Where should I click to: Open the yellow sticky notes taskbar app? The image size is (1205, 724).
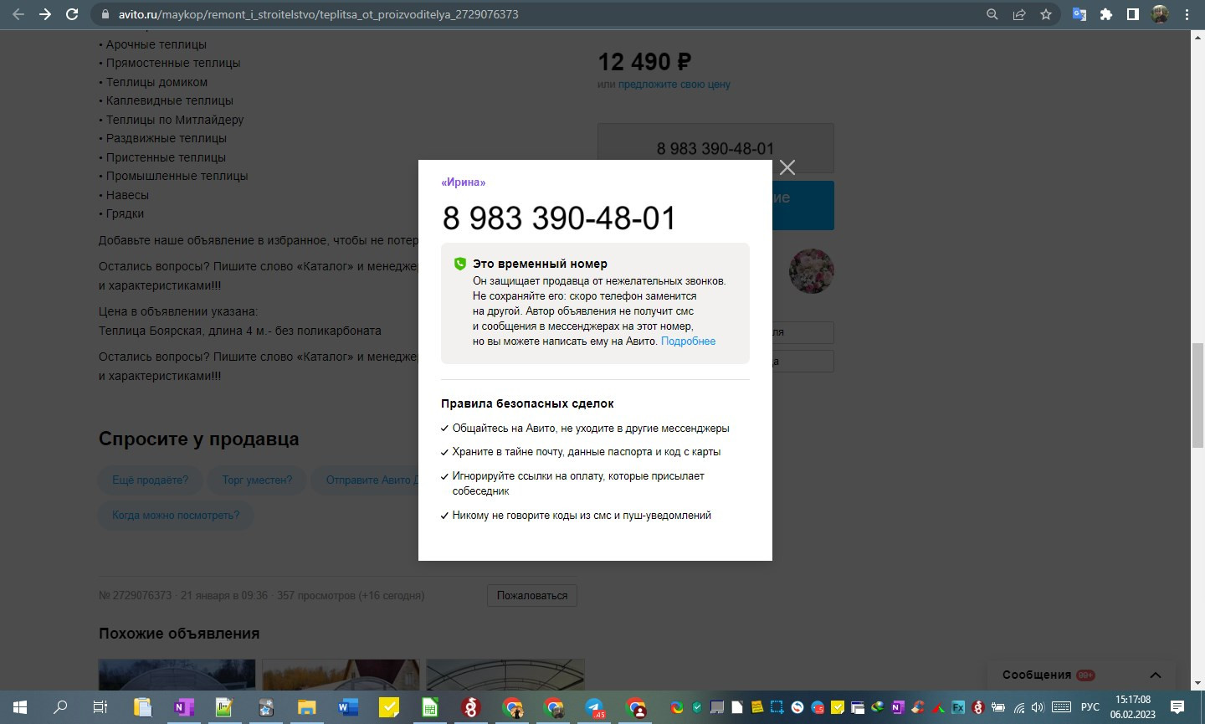click(x=389, y=707)
